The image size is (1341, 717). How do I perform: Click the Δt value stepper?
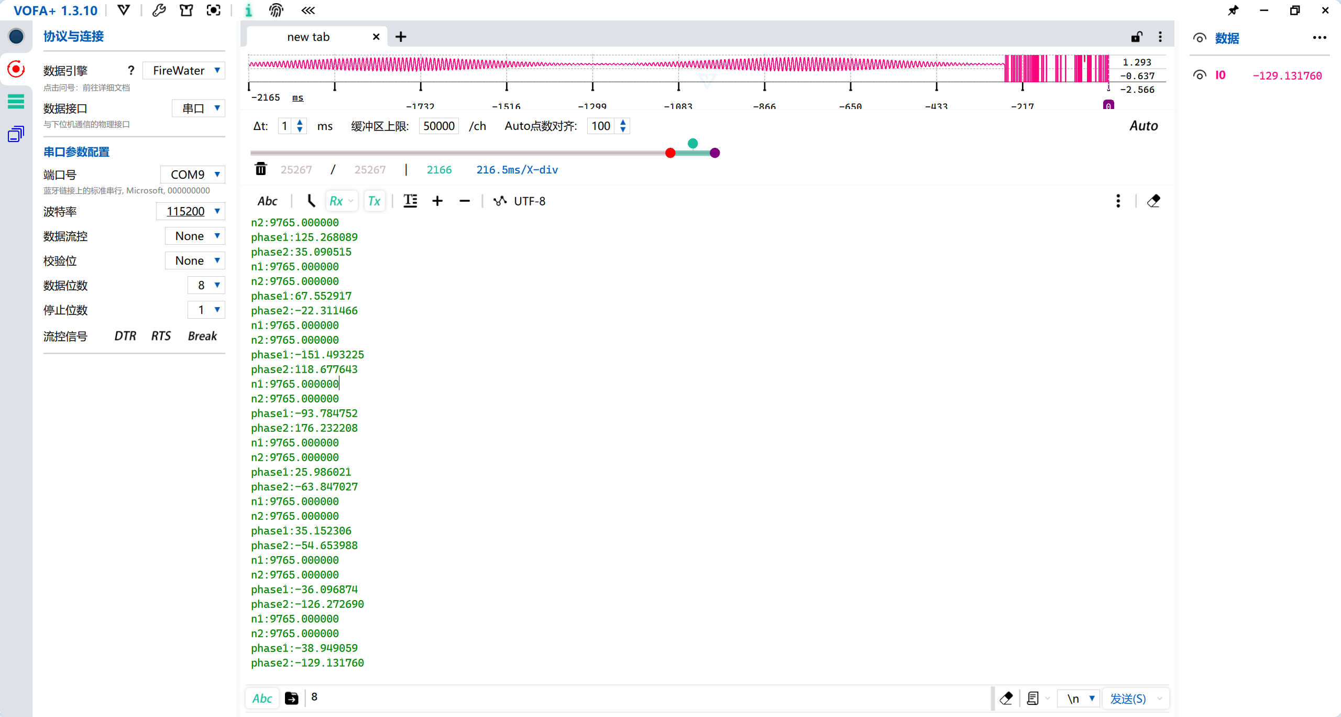click(292, 126)
